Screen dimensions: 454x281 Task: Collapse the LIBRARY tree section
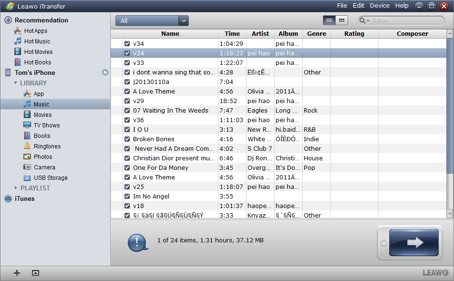click(16, 83)
